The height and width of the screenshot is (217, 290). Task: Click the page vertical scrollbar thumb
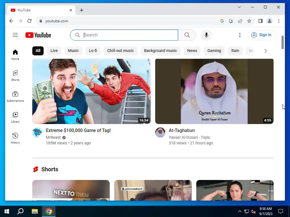coord(282,42)
